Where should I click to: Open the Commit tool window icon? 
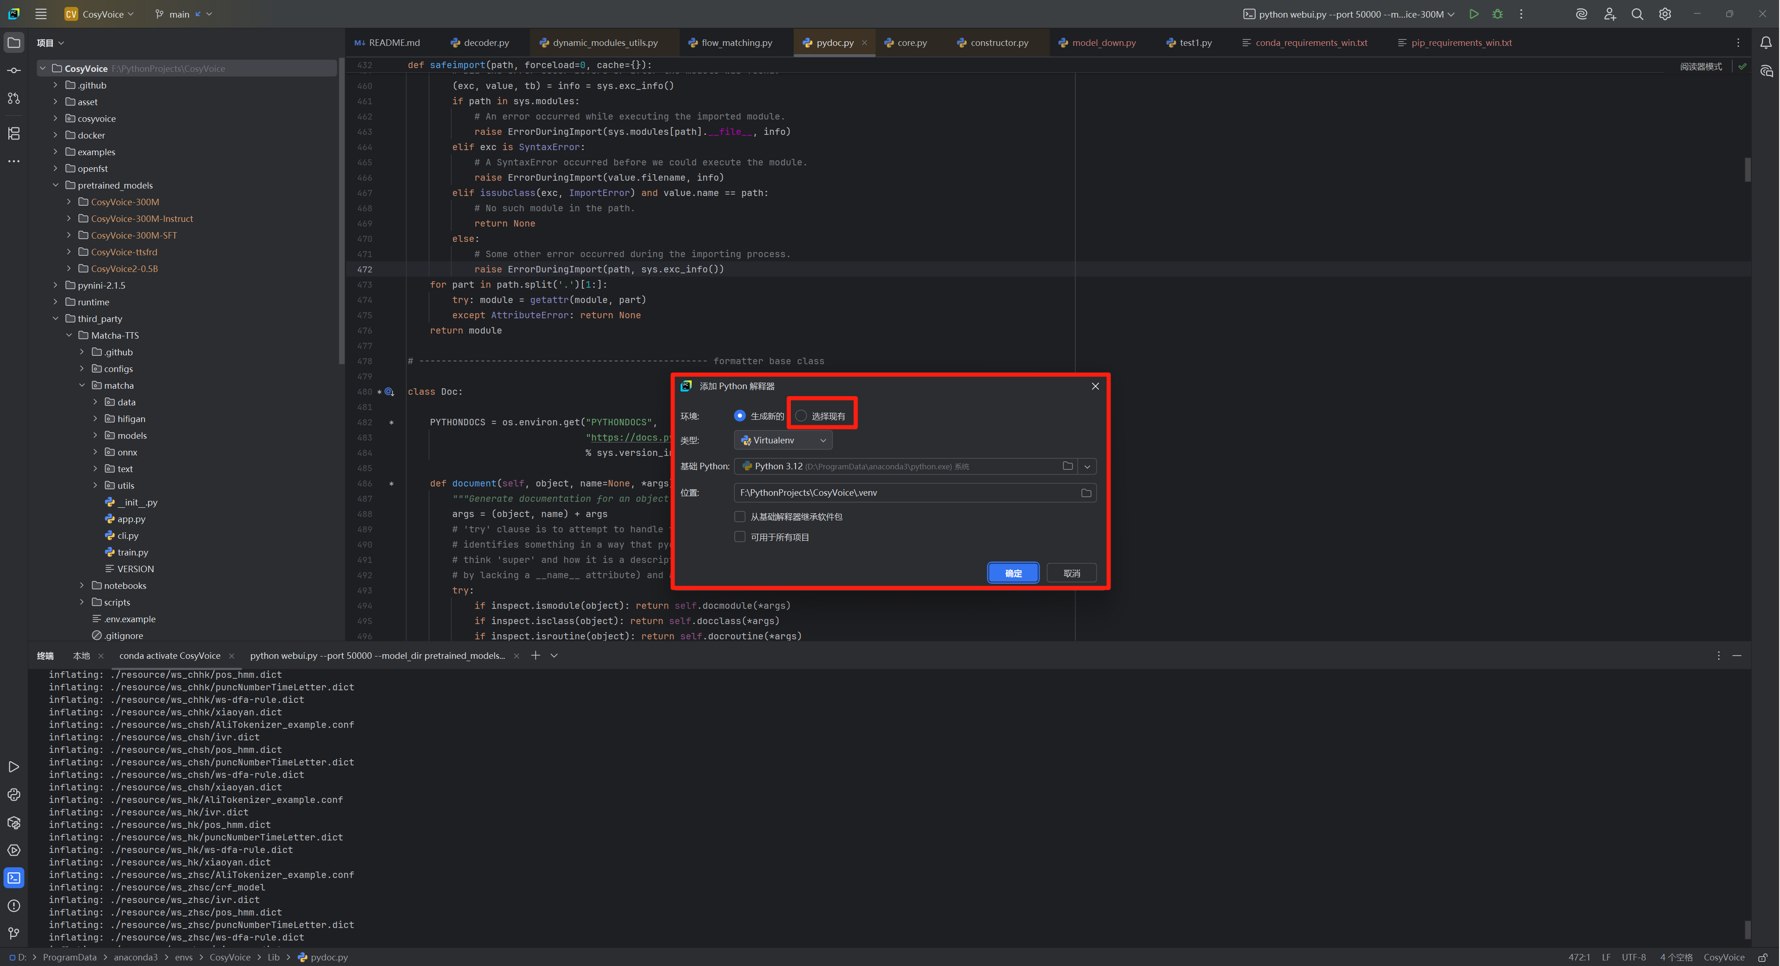[14, 70]
